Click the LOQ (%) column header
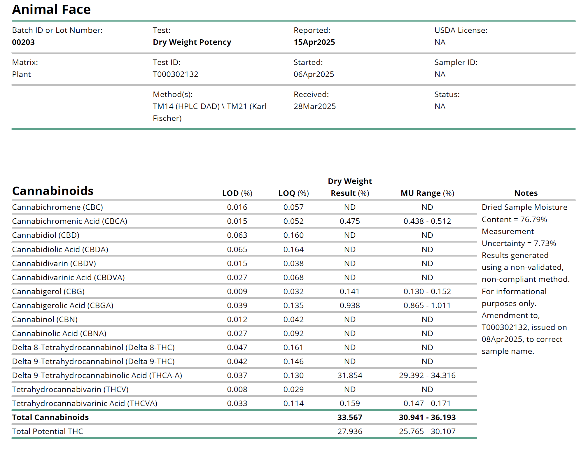The width and height of the screenshot is (579, 451). (293, 193)
